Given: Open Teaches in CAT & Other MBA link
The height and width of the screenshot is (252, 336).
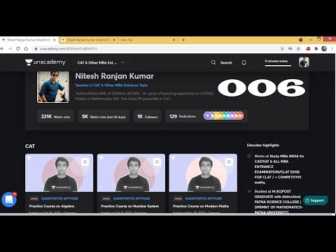Looking at the screenshot, I should (x=111, y=85).
